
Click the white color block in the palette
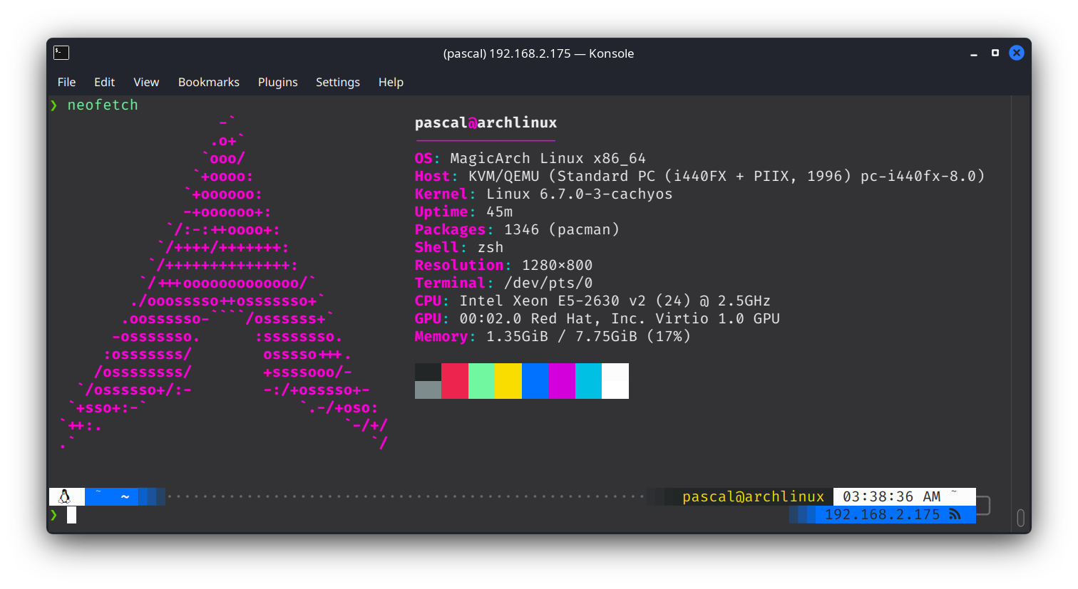[615, 381]
